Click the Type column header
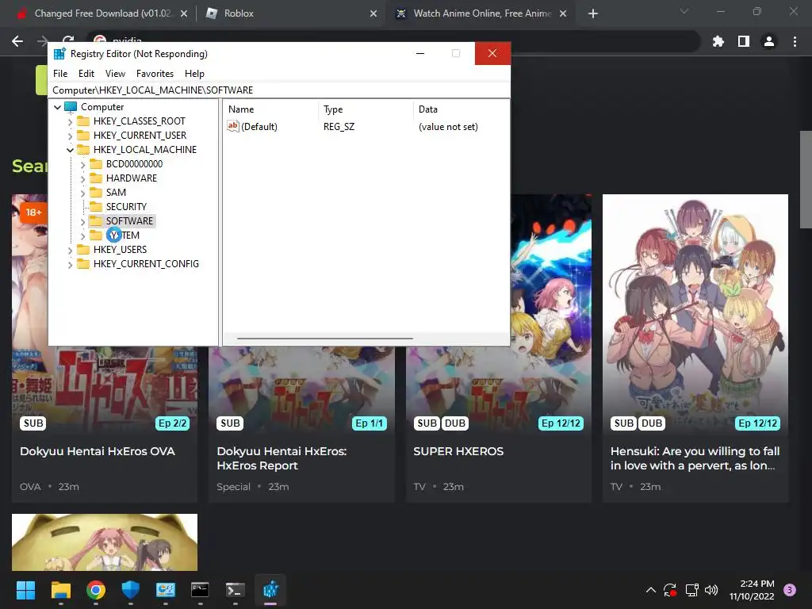This screenshot has height=609, width=812. pos(366,109)
